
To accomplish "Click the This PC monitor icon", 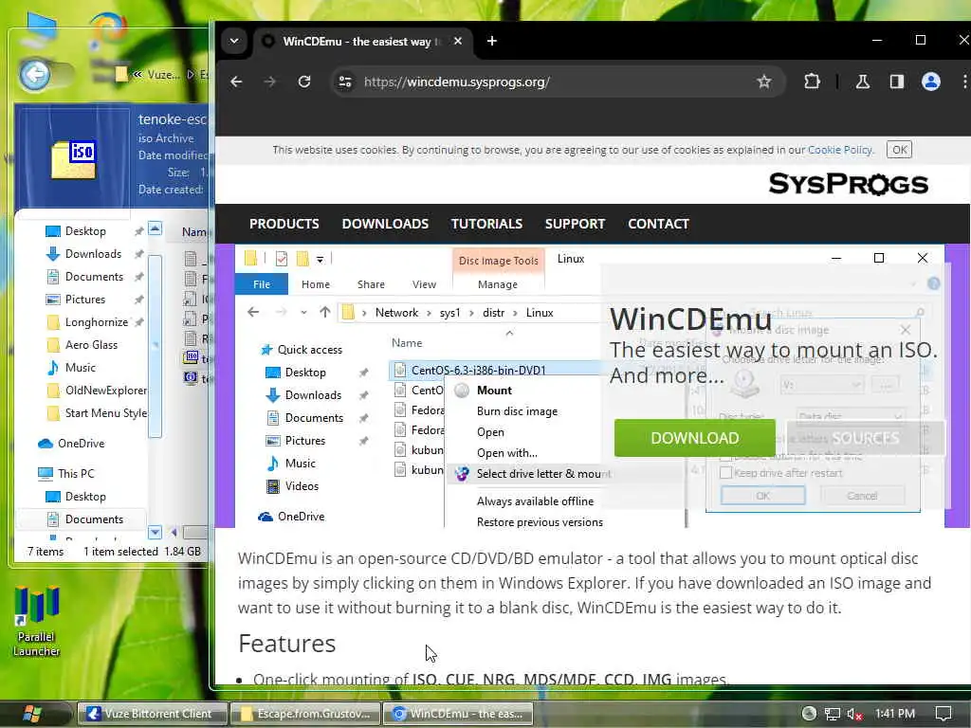I will pyautogui.click(x=46, y=474).
